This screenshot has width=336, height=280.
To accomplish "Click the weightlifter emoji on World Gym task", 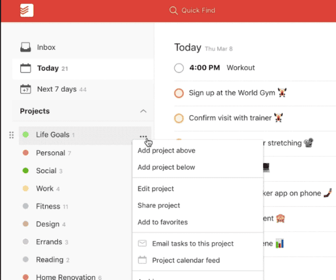I will pos(282,93).
